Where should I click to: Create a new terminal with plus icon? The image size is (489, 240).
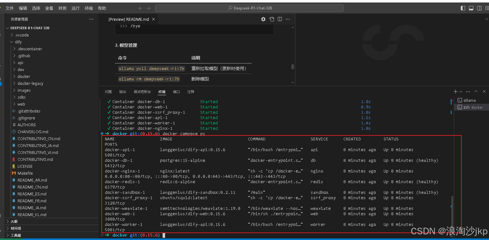point(455,91)
